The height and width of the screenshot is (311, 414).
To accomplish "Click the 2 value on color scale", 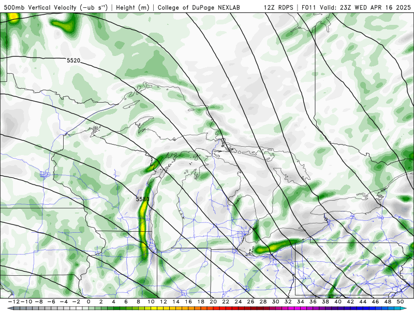I will coord(101,302).
